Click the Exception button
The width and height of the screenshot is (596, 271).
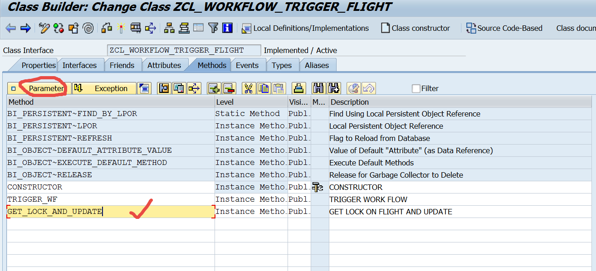104,88
